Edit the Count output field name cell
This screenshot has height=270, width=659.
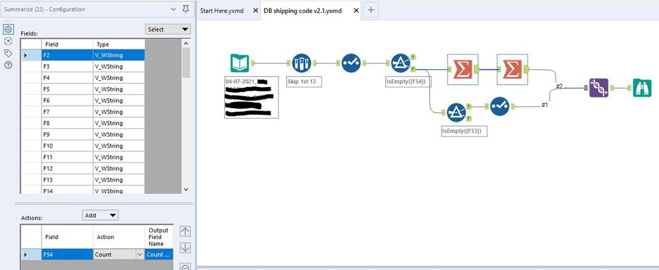coord(159,254)
